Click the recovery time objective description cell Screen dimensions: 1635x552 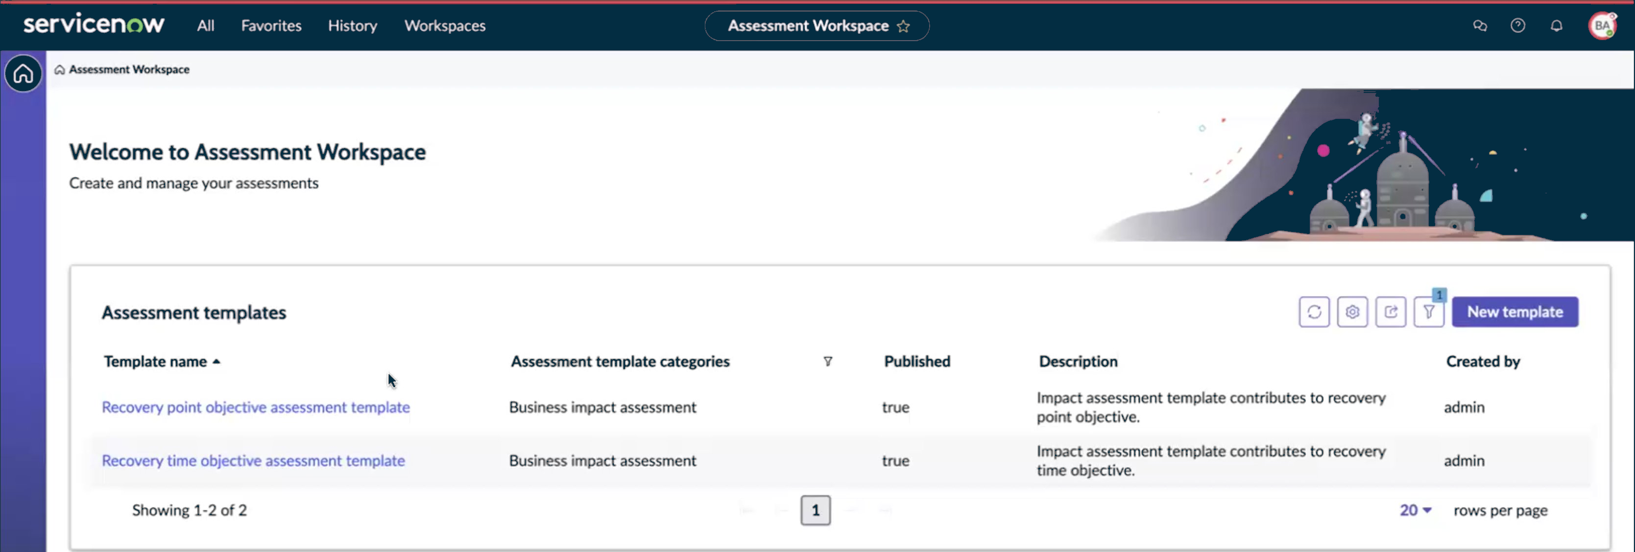pos(1211,460)
